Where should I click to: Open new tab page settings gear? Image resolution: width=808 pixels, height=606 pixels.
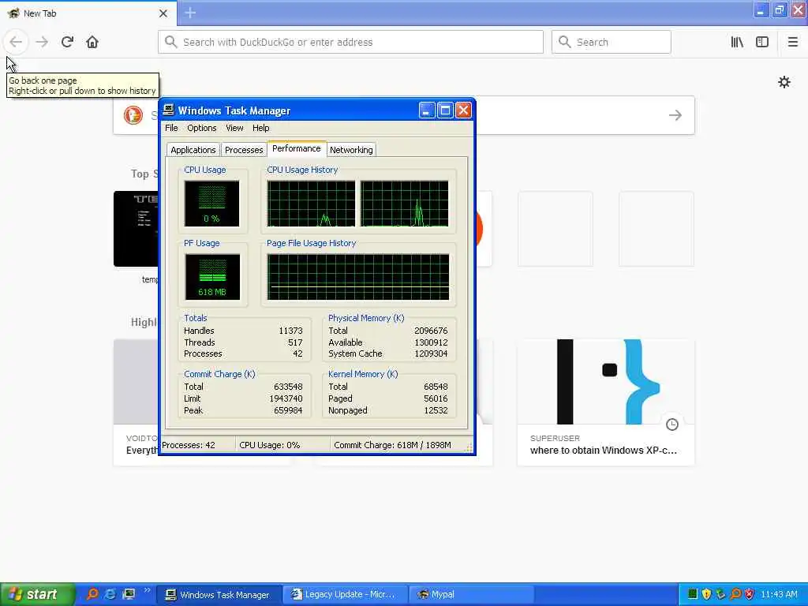784,82
